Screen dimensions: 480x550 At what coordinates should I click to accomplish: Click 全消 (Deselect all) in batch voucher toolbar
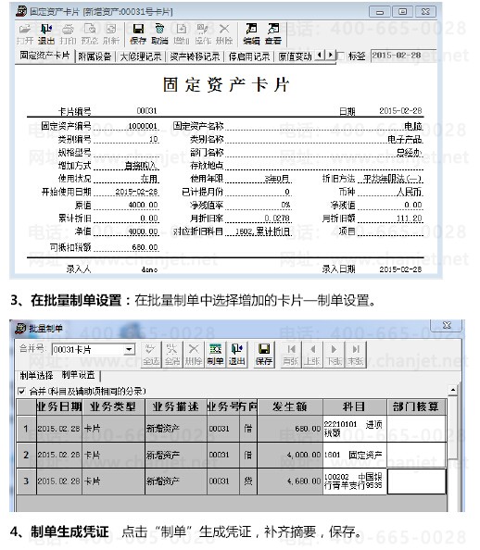point(172,355)
